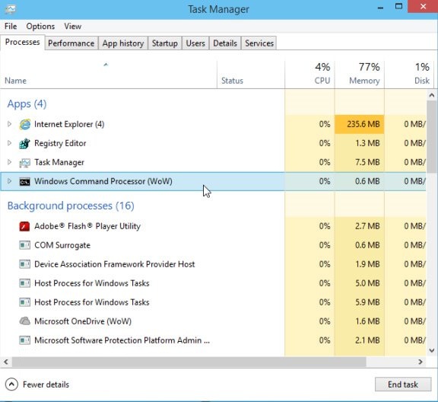Click the vertical scrollbar up arrow
438x402 pixels.
point(432,95)
